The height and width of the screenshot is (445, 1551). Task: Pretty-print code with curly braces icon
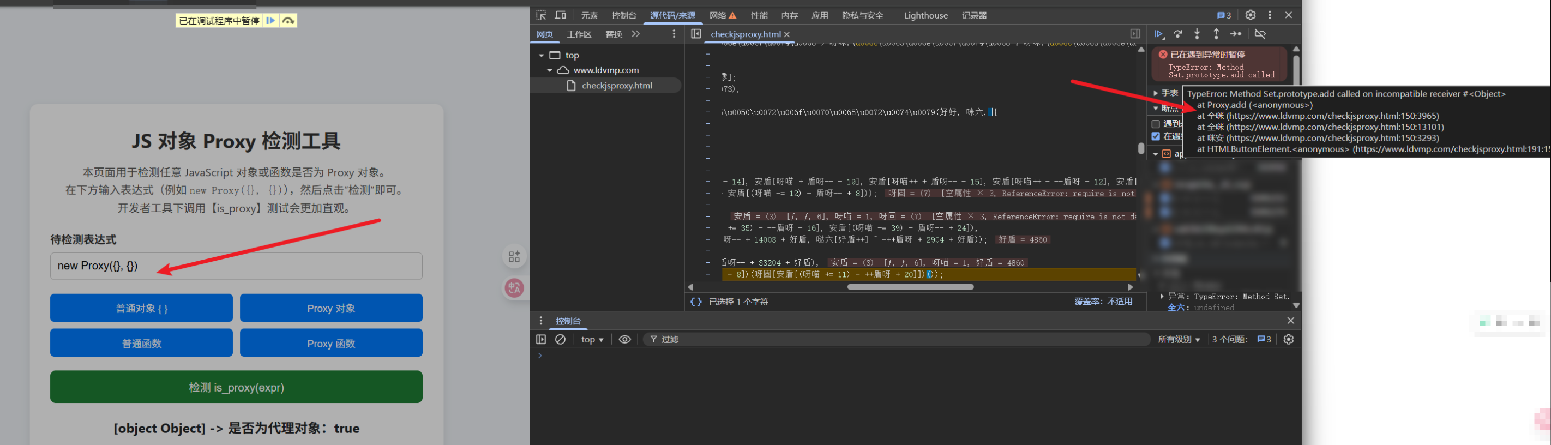coord(695,302)
